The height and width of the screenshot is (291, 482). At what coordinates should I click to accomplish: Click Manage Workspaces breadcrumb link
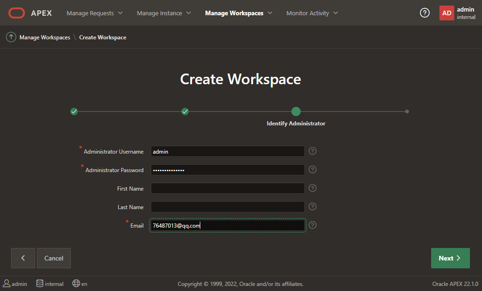pos(44,37)
